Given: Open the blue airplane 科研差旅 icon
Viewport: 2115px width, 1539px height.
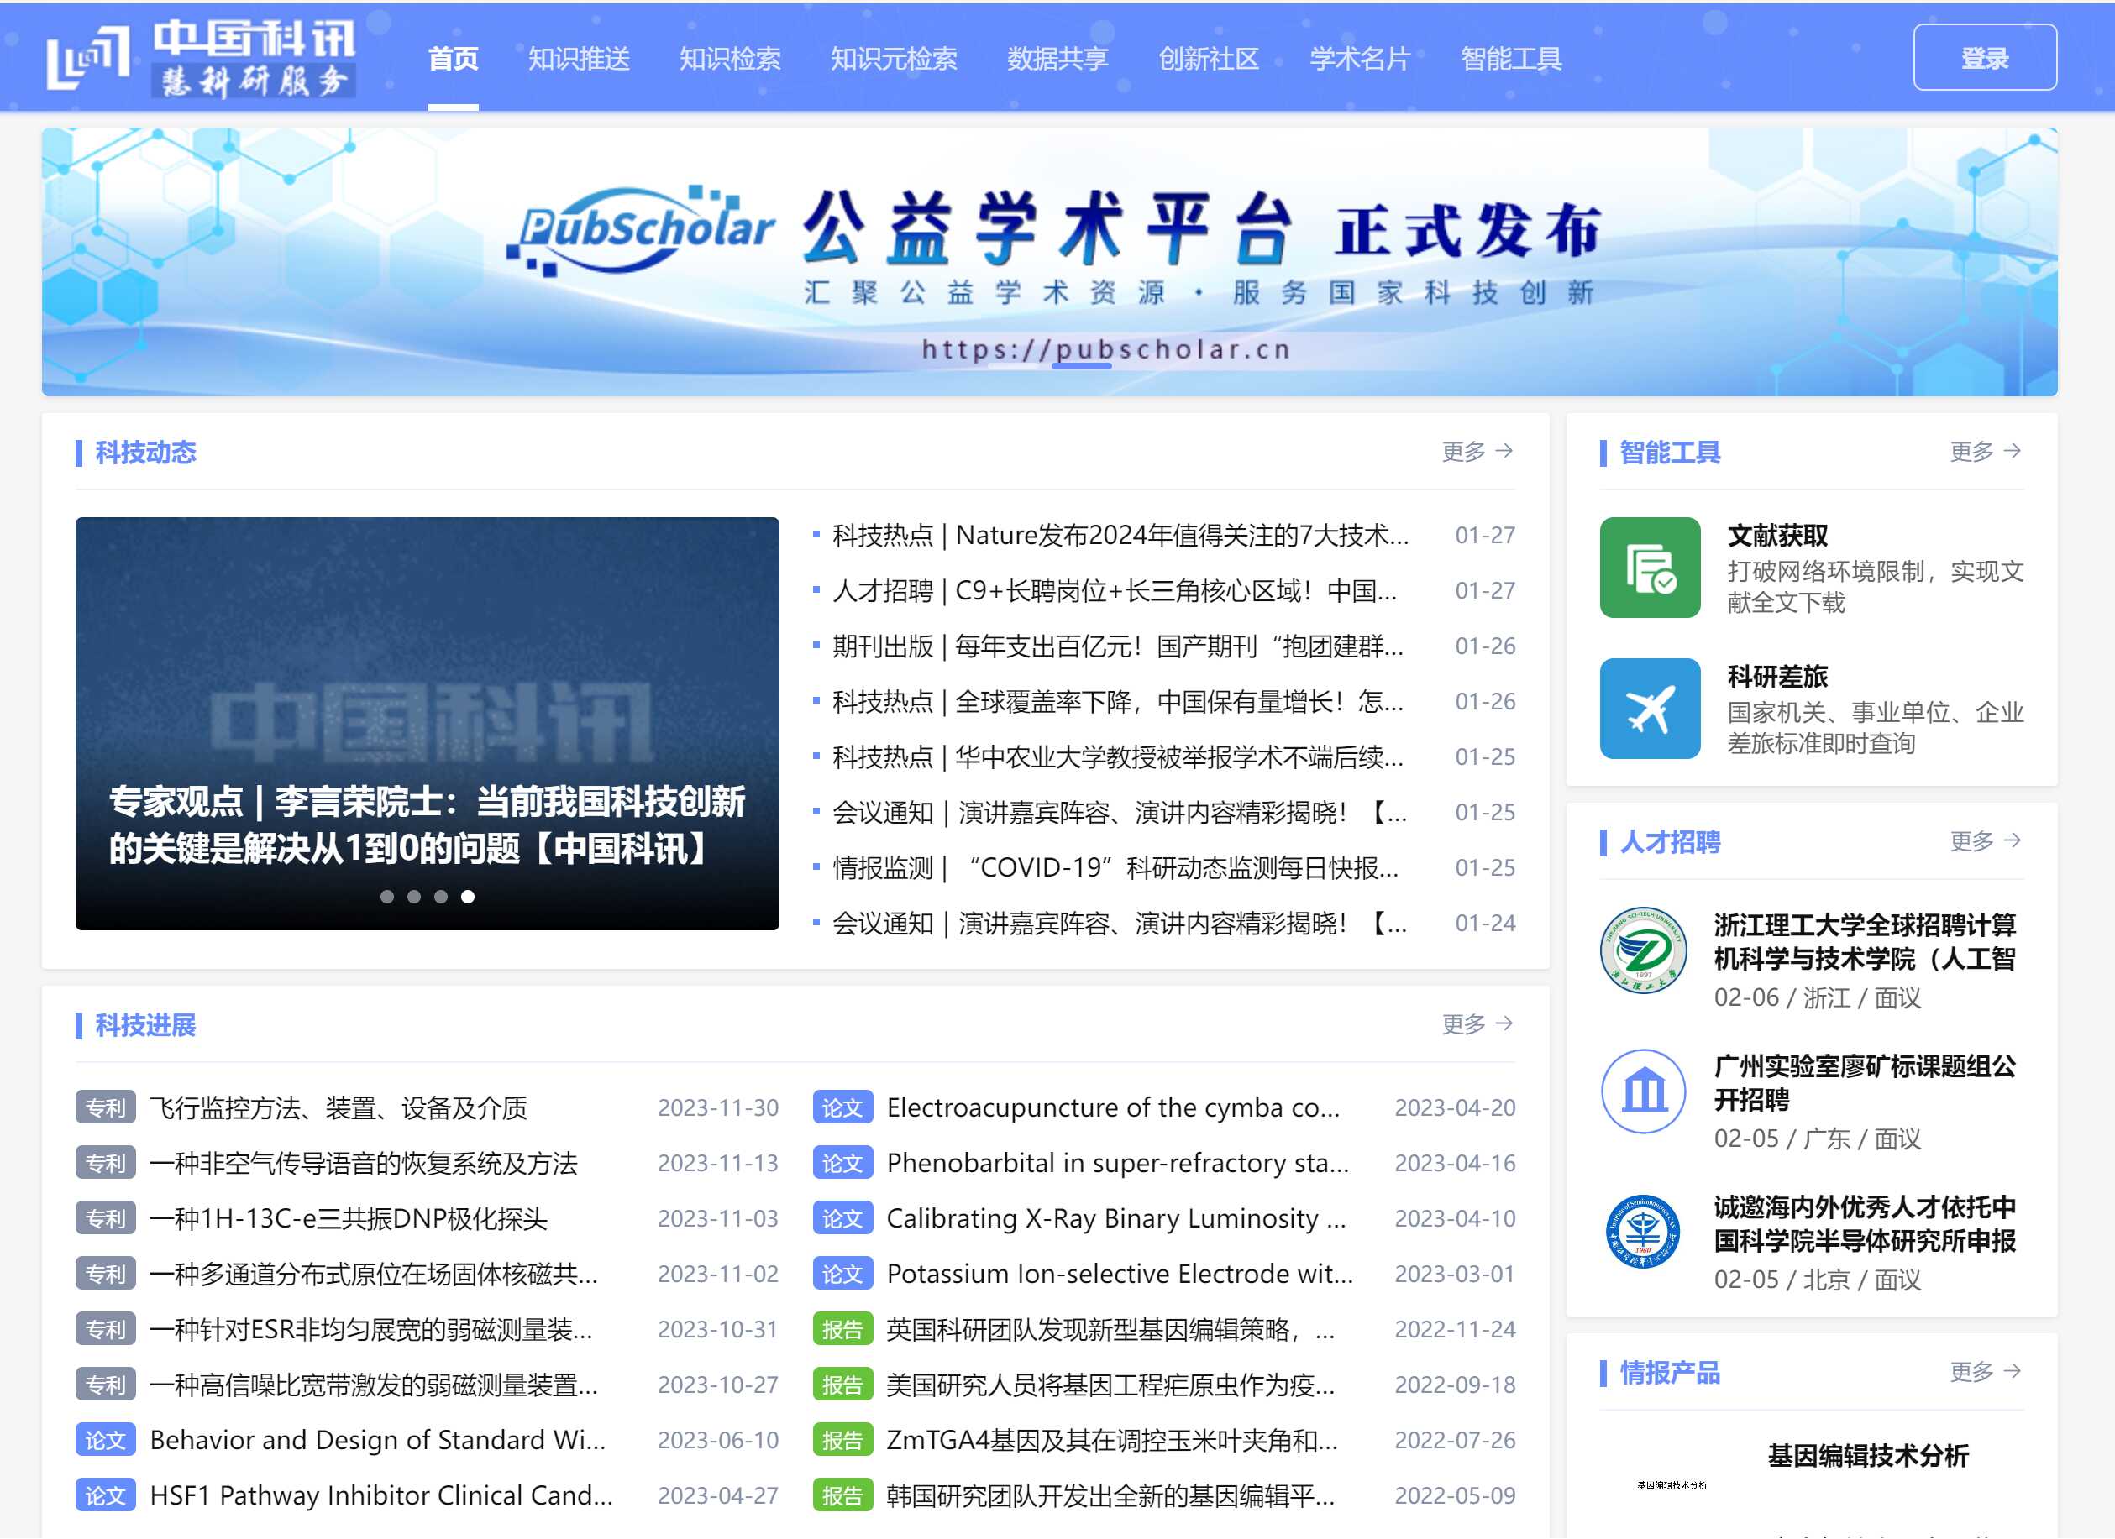Looking at the screenshot, I should coord(1649,709).
